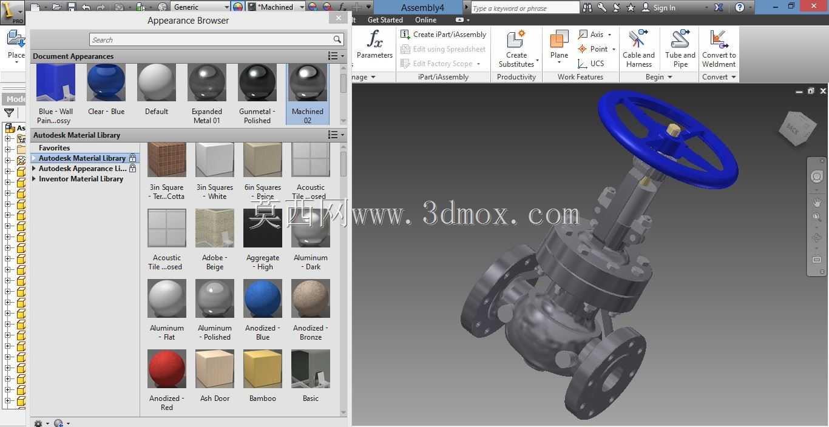Click the Redo arrow icon
This screenshot has height=427, width=829.
(x=101, y=7)
